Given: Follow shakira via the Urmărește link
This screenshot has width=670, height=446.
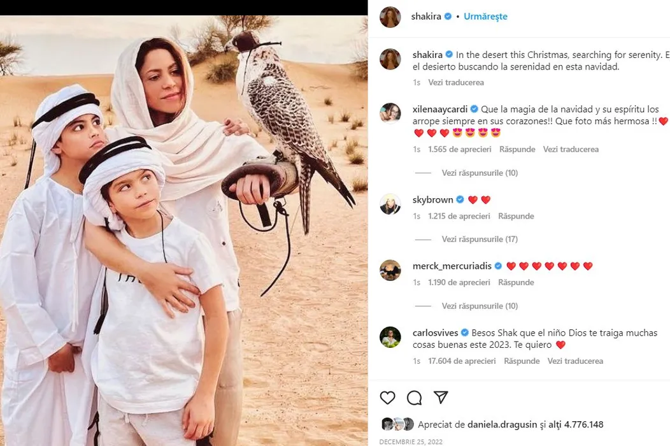Looking at the screenshot, I should pyautogui.click(x=485, y=17).
